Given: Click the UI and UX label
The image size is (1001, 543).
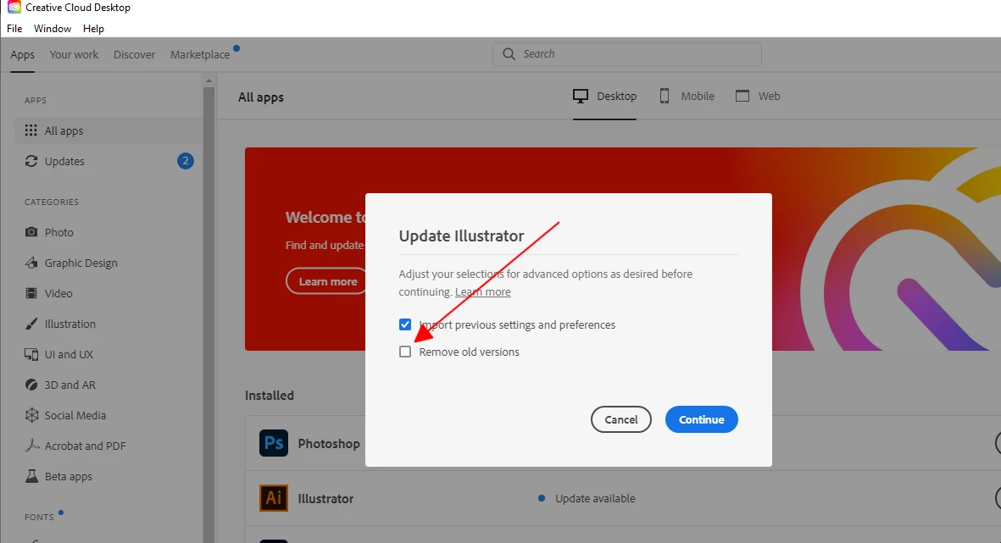Looking at the screenshot, I should 69,354.
